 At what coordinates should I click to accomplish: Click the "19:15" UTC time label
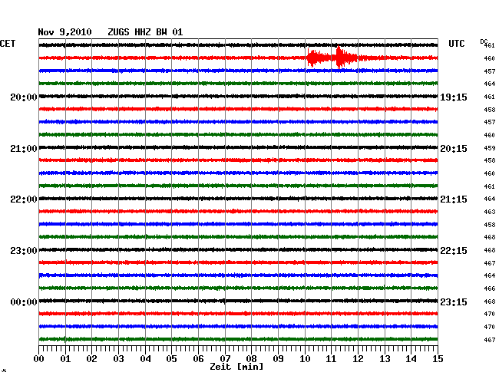click(x=454, y=97)
